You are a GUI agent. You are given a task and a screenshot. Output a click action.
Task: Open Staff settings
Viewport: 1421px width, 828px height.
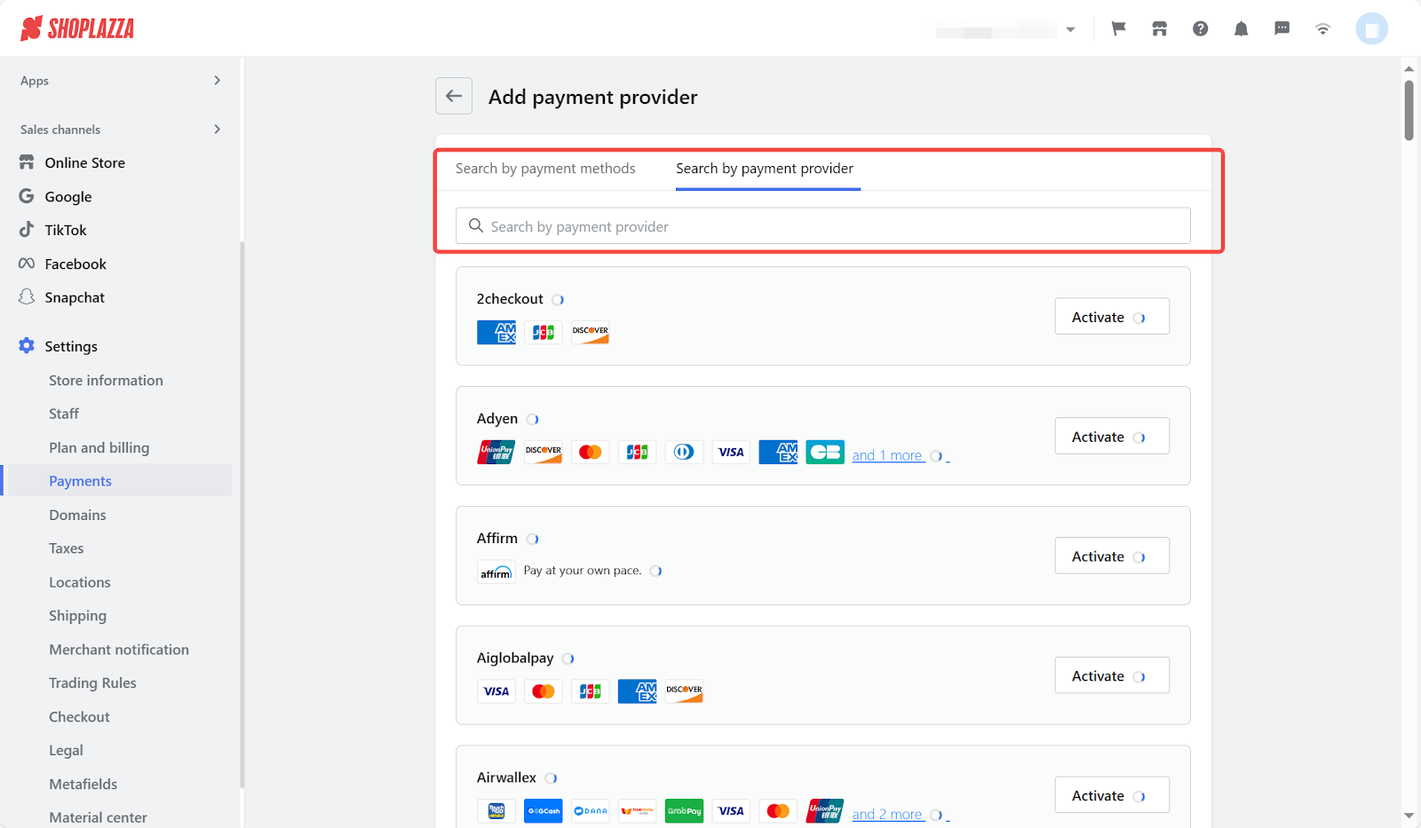pyautogui.click(x=64, y=414)
